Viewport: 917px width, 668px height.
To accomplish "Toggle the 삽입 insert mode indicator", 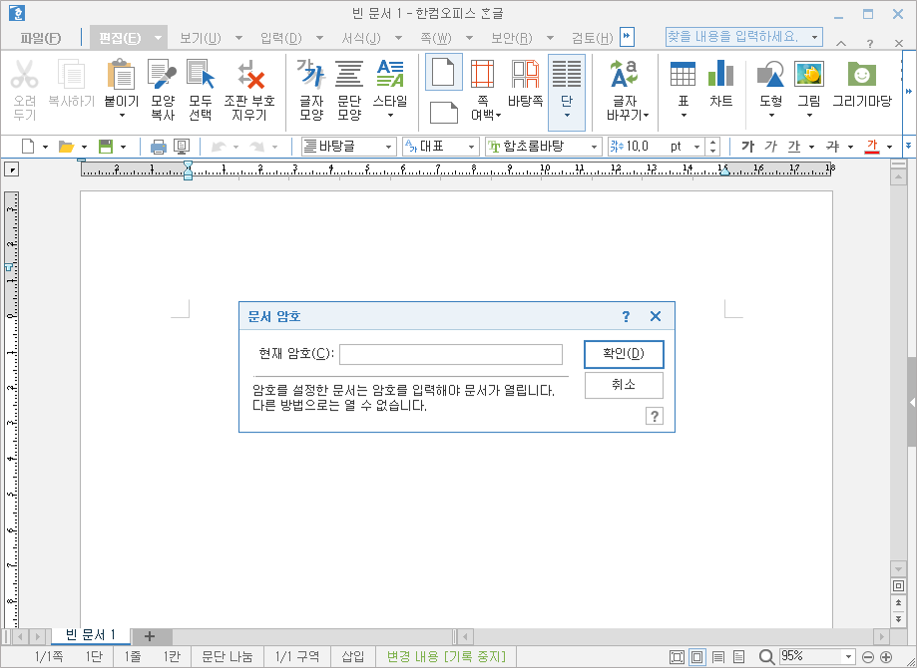I will click(353, 656).
